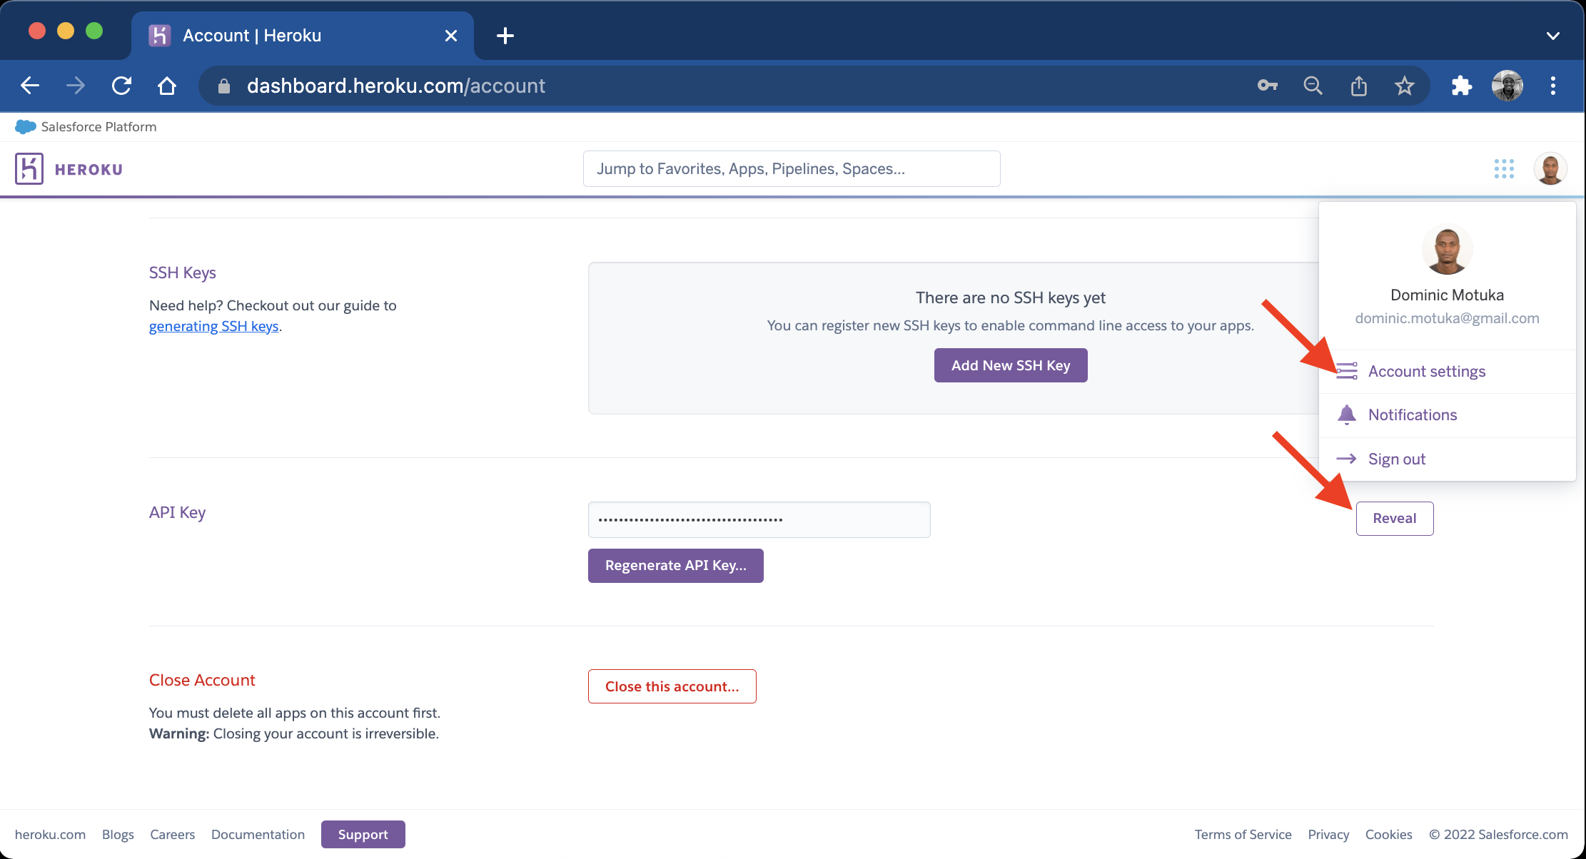Click the Add New SSH Key button
This screenshot has width=1586, height=859.
click(1010, 365)
